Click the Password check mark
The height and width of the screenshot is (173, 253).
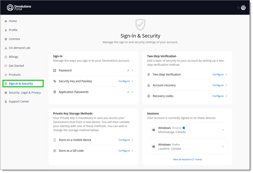coord(128,70)
